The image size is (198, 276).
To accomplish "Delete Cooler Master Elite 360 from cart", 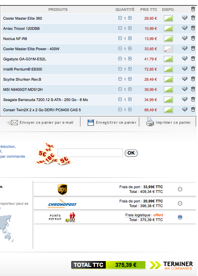I will [x=193, y=18].
